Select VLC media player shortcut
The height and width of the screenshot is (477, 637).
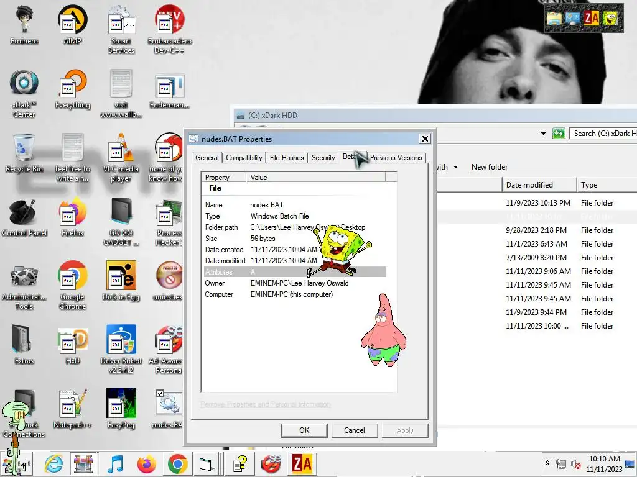click(x=121, y=157)
